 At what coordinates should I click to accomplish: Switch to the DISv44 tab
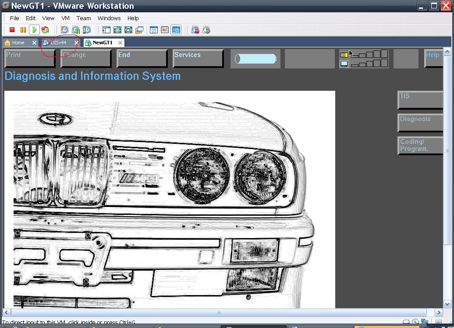(58, 43)
